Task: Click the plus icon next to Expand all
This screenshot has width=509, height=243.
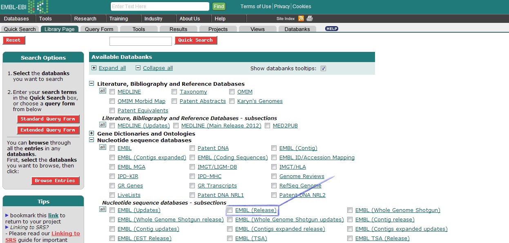Action: coord(94,68)
